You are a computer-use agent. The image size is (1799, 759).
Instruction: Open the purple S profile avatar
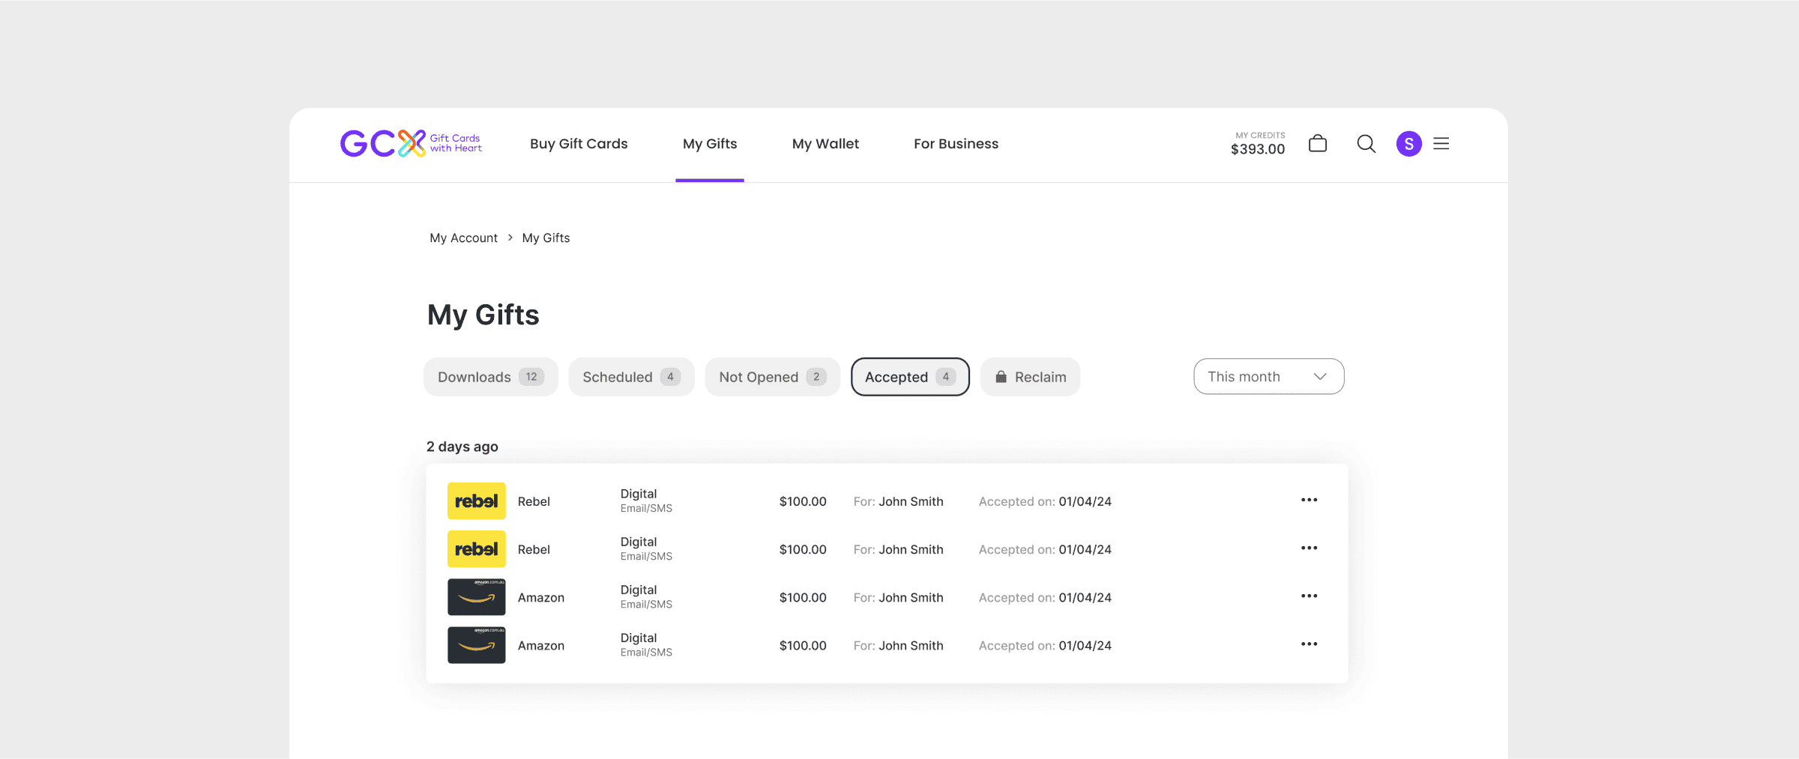click(1408, 143)
